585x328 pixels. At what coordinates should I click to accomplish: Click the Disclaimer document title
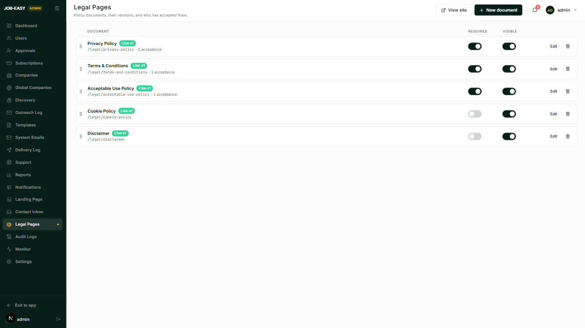[x=98, y=133]
